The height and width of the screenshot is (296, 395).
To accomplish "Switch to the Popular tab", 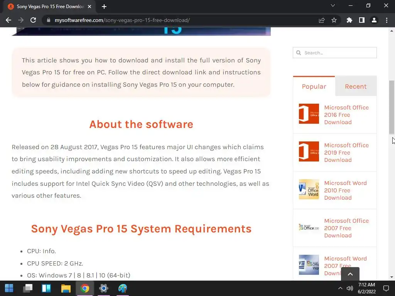I will coord(314,86).
